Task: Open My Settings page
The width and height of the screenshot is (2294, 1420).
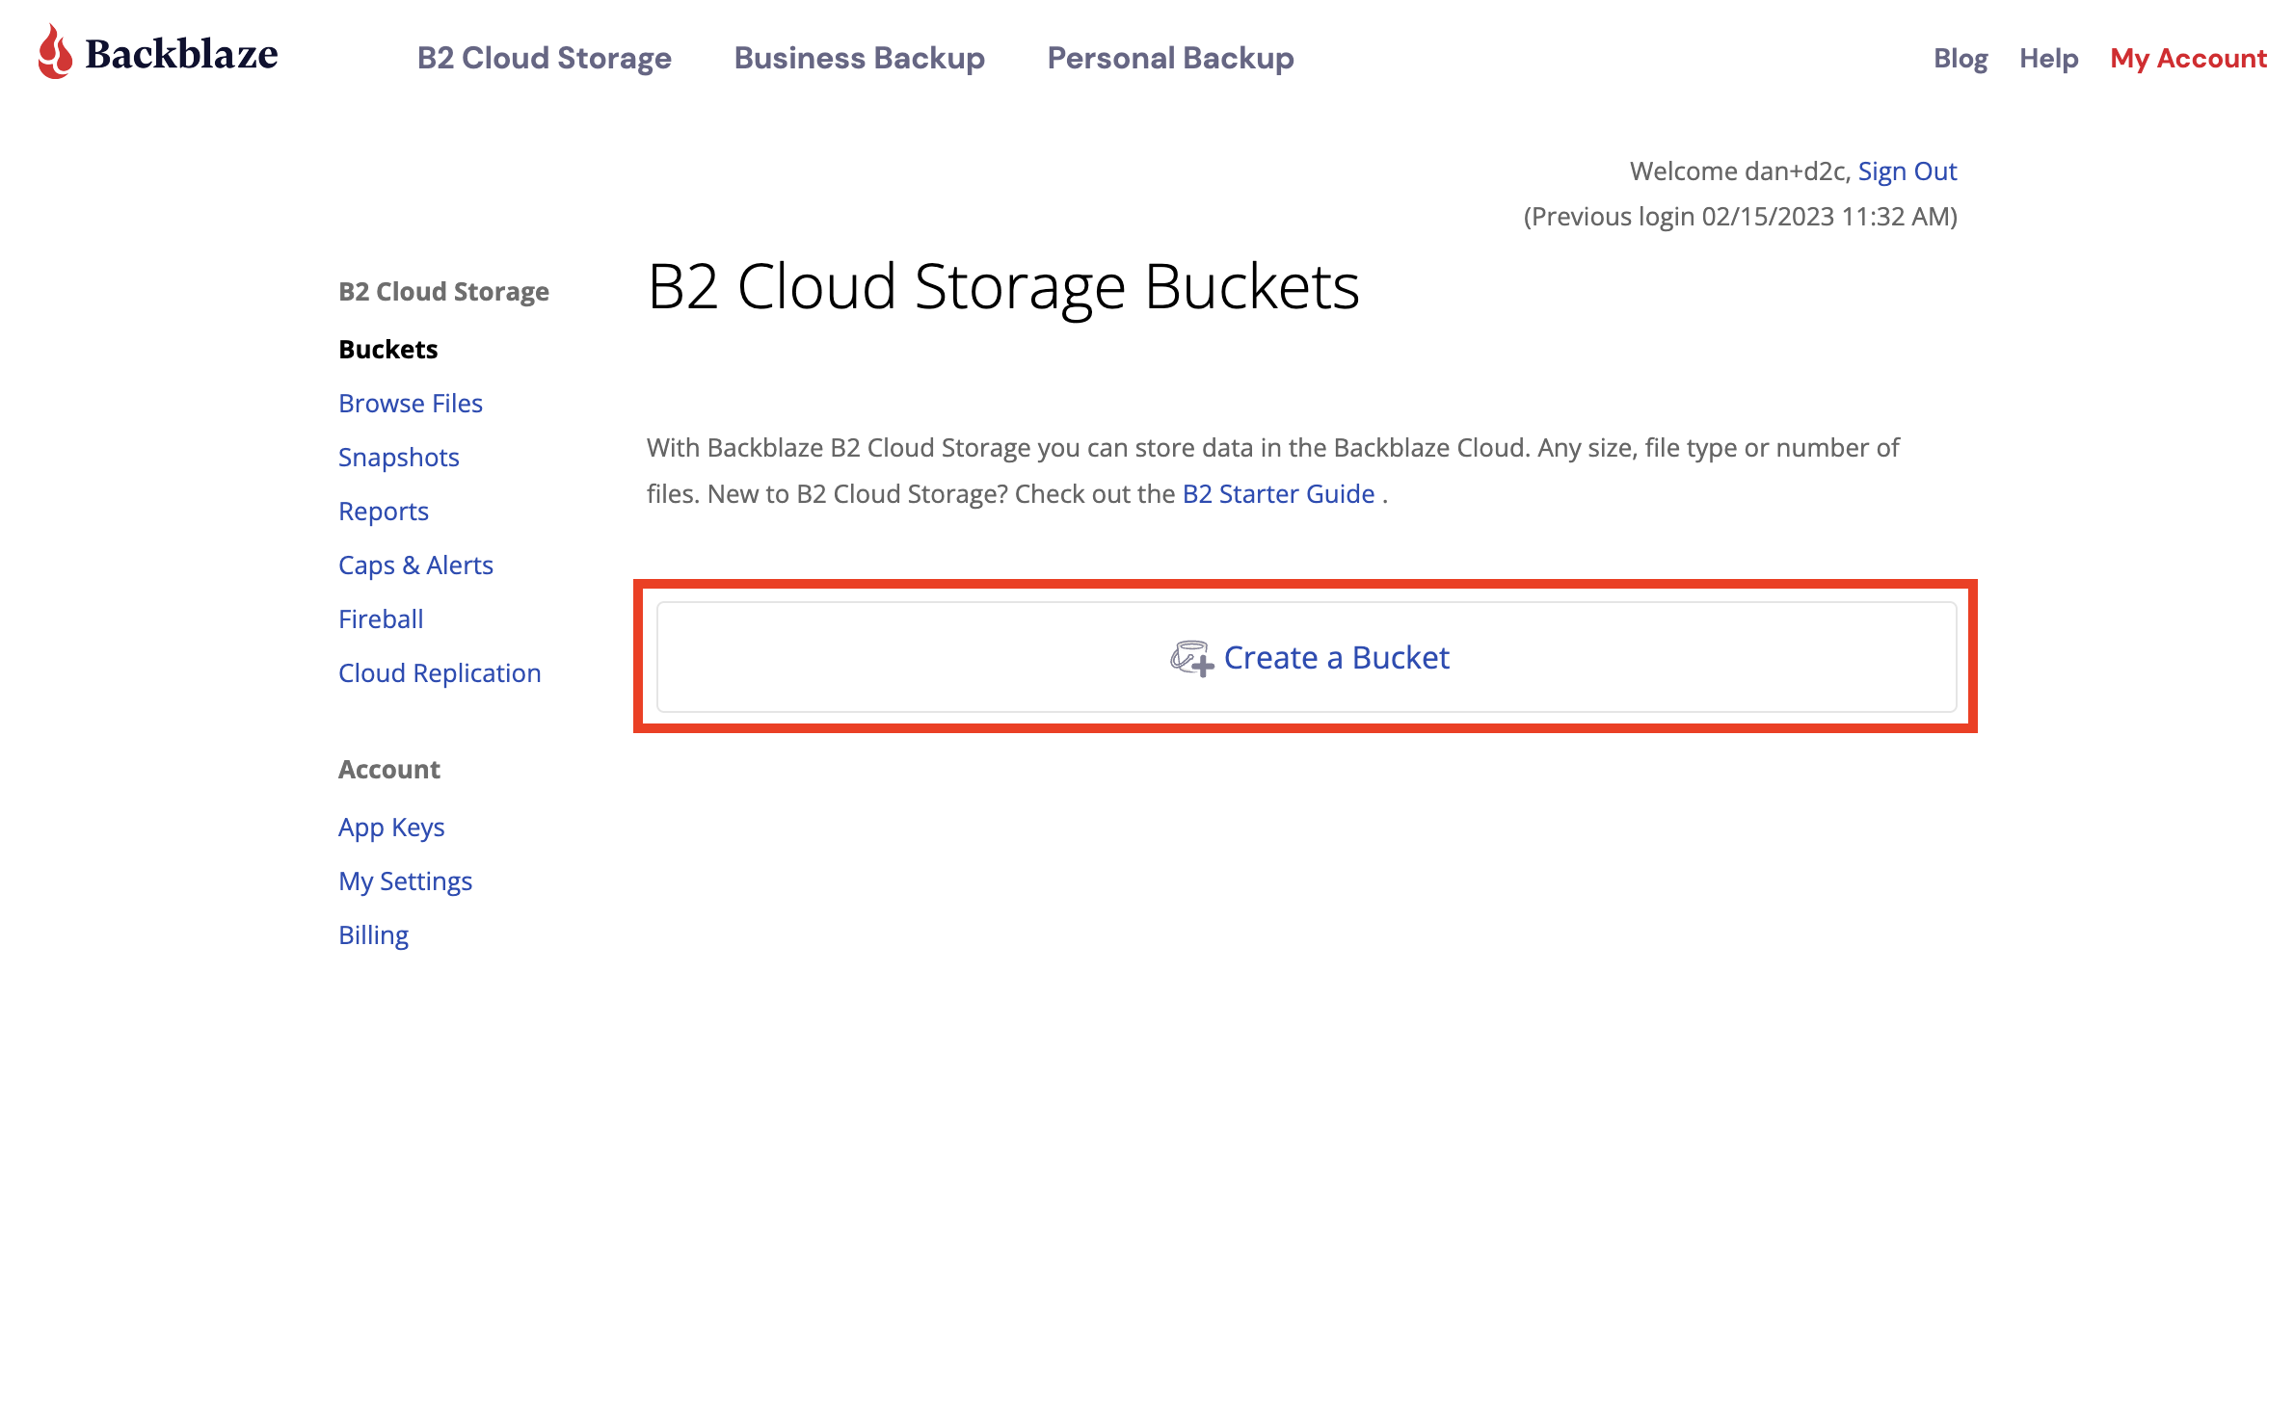Action: coord(405,881)
